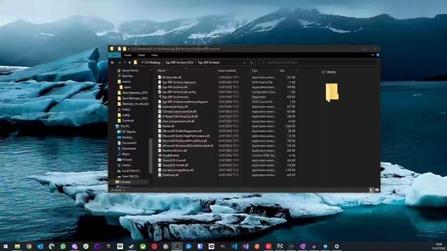Open the Home ribbon tab

(x=128, y=55)
